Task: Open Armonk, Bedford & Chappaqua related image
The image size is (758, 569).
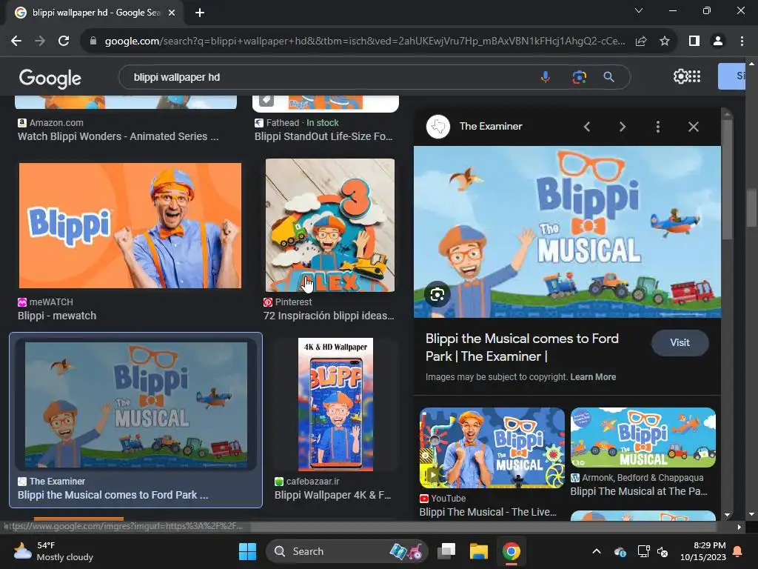Action: click(x=643, y=437)
